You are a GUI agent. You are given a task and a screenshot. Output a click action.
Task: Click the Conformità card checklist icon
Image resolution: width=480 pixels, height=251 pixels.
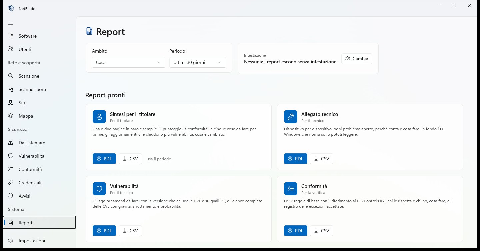(x=290, y=189)
